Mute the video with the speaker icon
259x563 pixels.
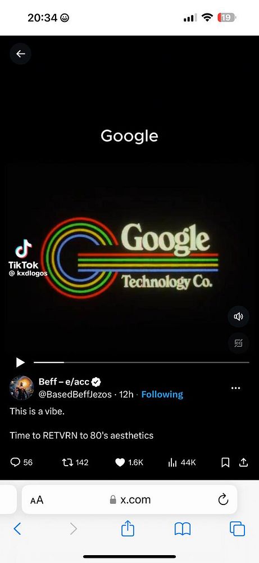pos(238,316)
